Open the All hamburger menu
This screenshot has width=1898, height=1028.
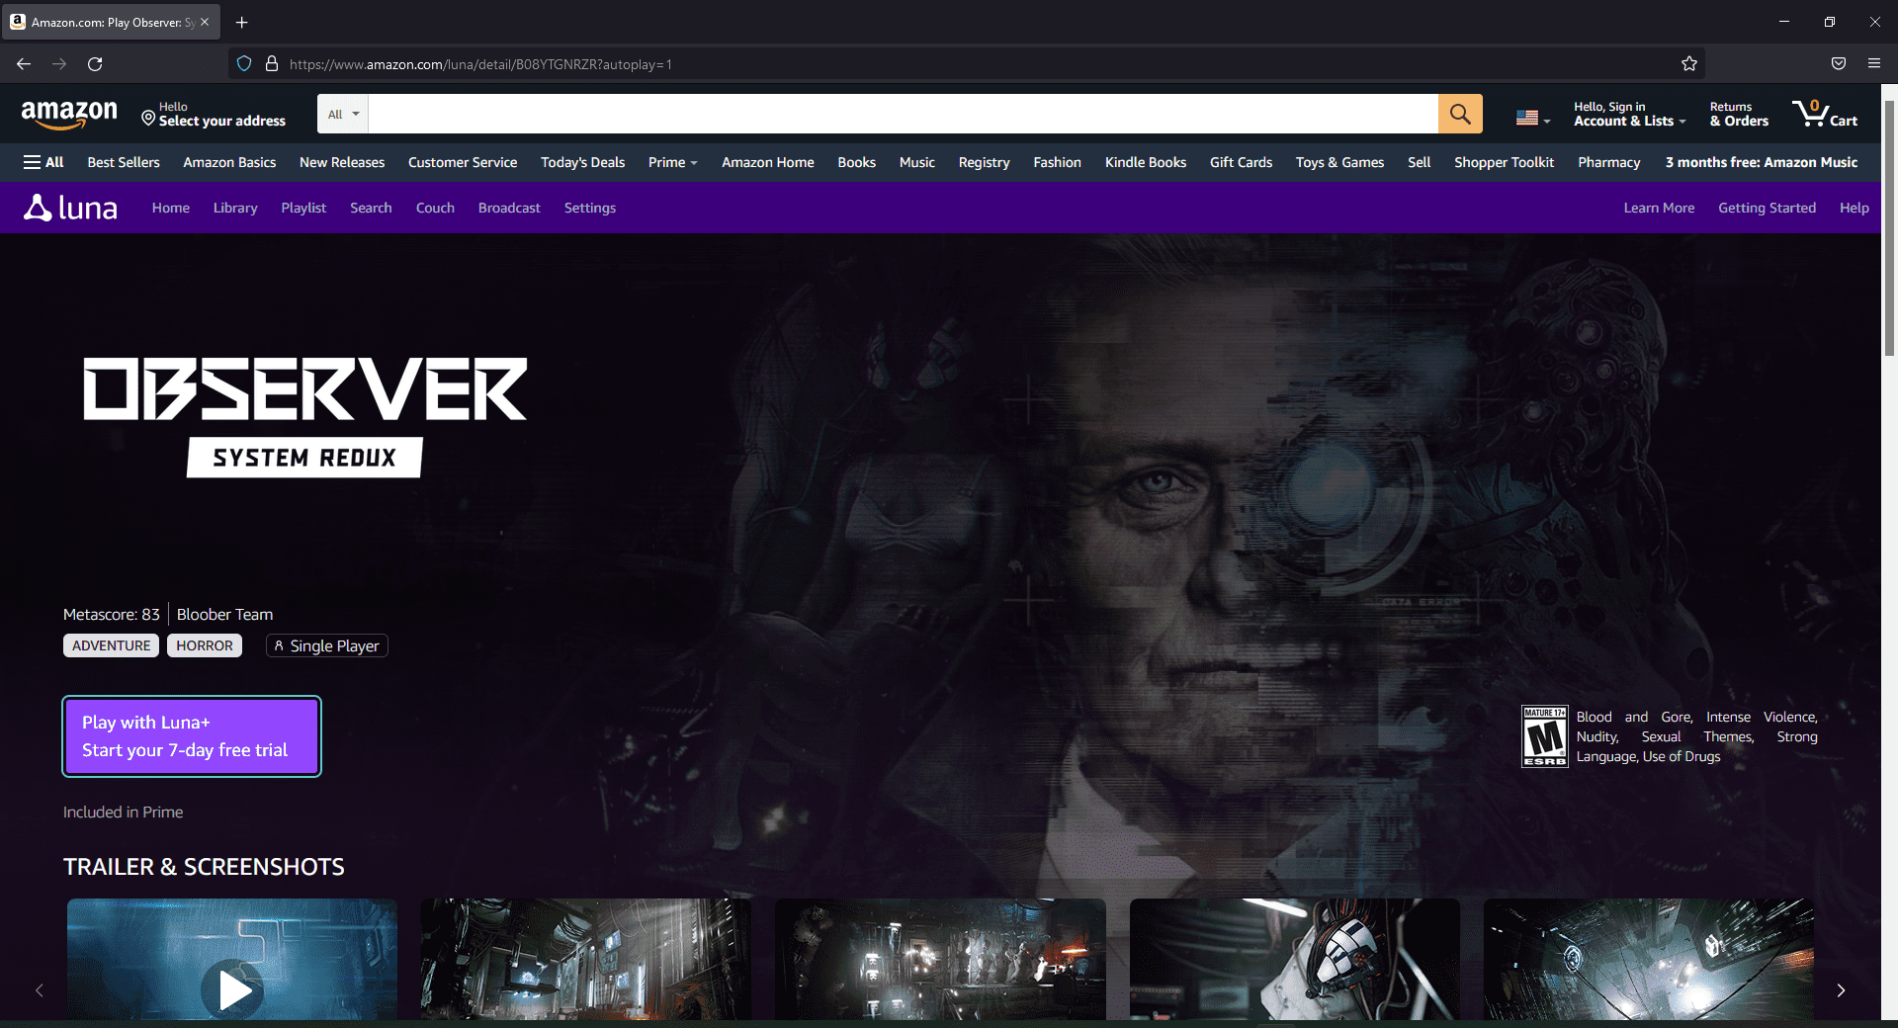43,162
